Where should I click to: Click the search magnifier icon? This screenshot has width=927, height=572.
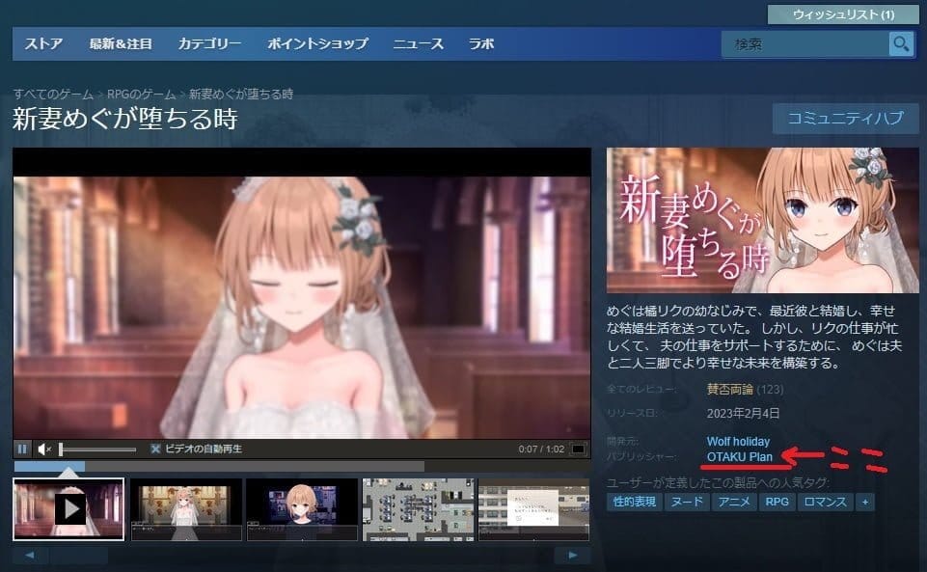pyautogui.click(x=901, y=44)
